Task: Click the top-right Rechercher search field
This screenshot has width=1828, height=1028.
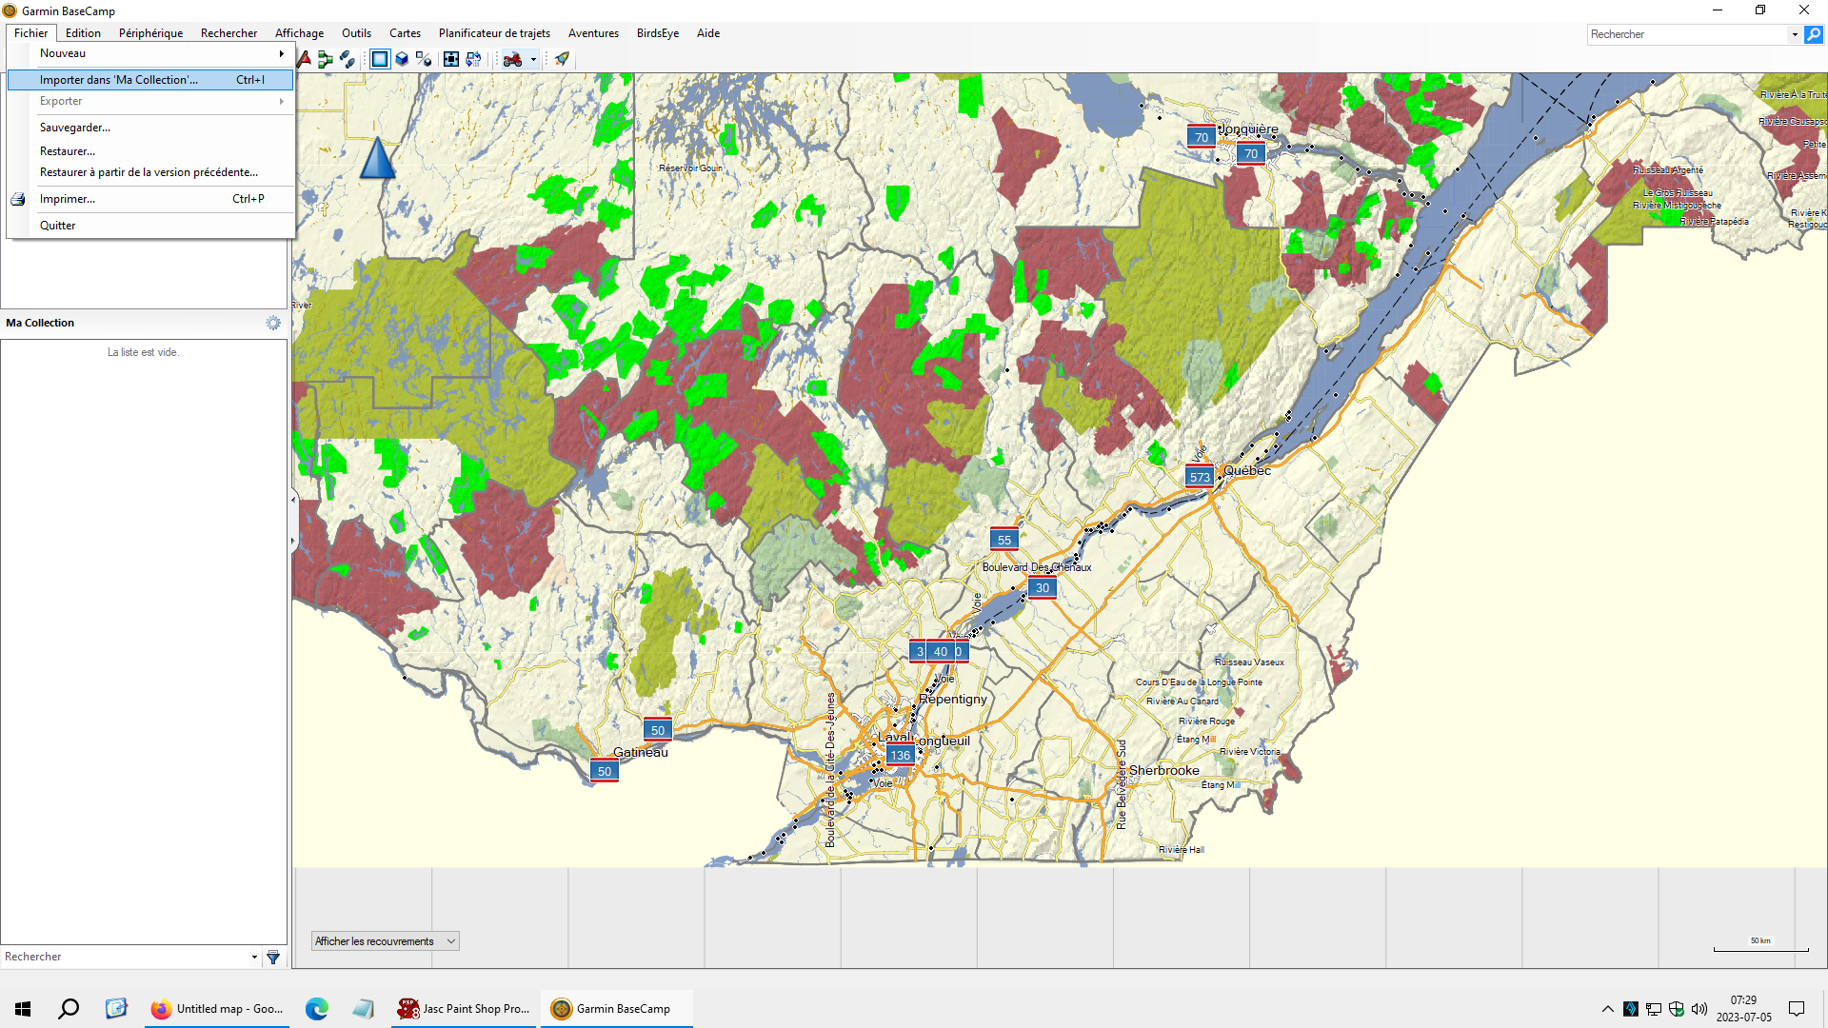Action: point(1688,34)
